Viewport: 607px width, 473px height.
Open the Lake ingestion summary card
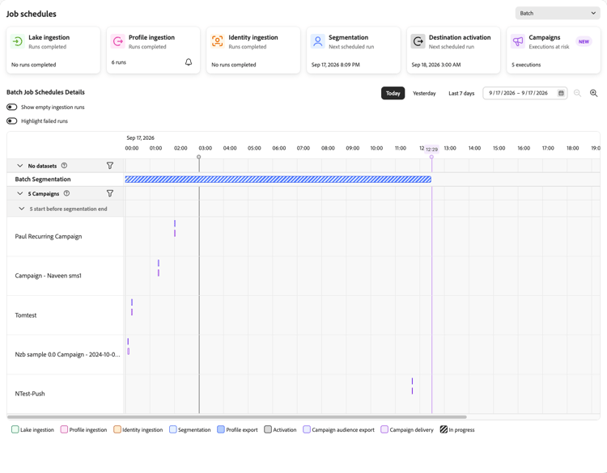(x=53, y=50)
